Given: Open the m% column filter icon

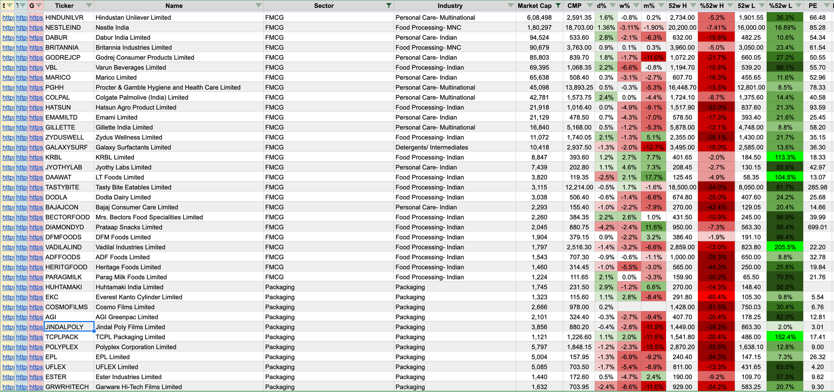Looking at the screenshot, I should [x=661, y=5].
